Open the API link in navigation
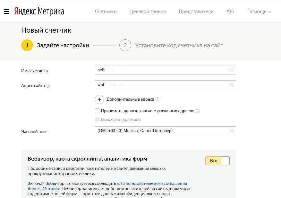 230,12
